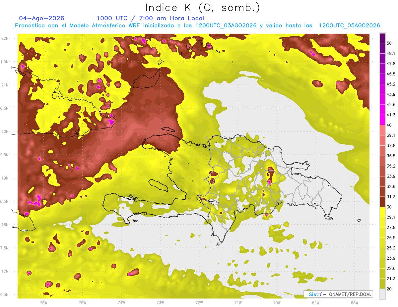
Task: Click the "26.5" legend value
Action: coord(391,237)
